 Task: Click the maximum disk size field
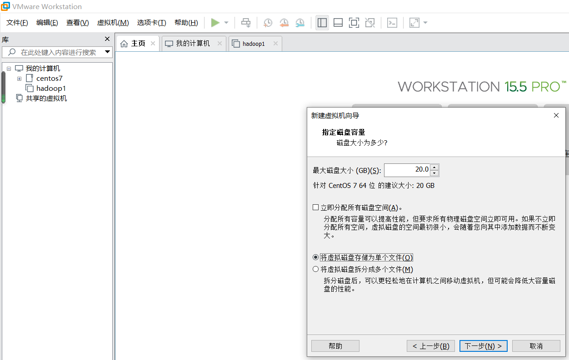[x=407, y=170]
